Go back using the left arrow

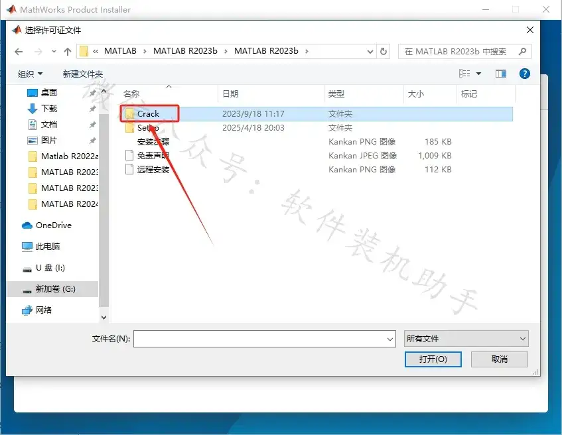[x=19, y=52]
